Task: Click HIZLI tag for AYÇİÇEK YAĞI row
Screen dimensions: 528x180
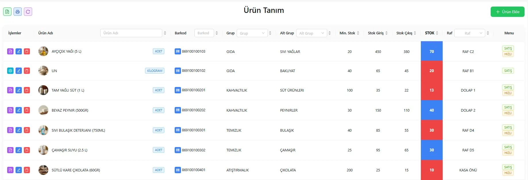Action: click(x=508, y=54)
